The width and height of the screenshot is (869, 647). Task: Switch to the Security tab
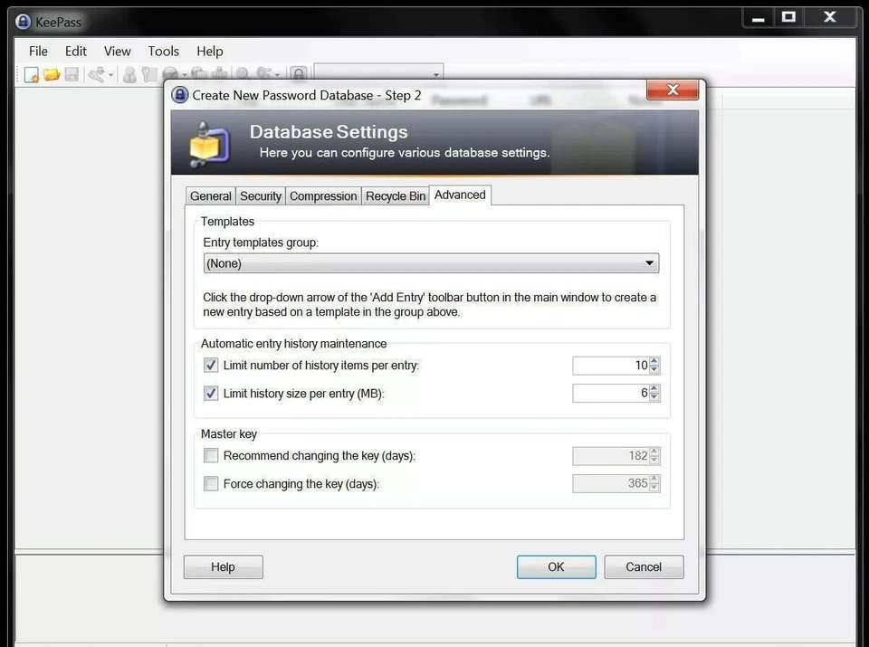coord(261,195)
